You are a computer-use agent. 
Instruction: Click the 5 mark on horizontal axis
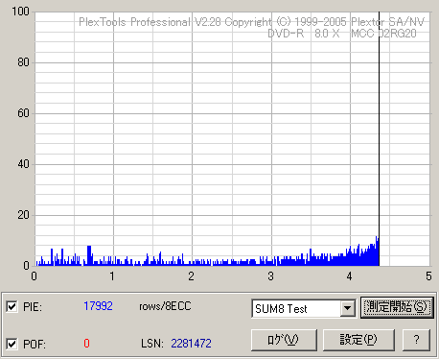[428, 276]
